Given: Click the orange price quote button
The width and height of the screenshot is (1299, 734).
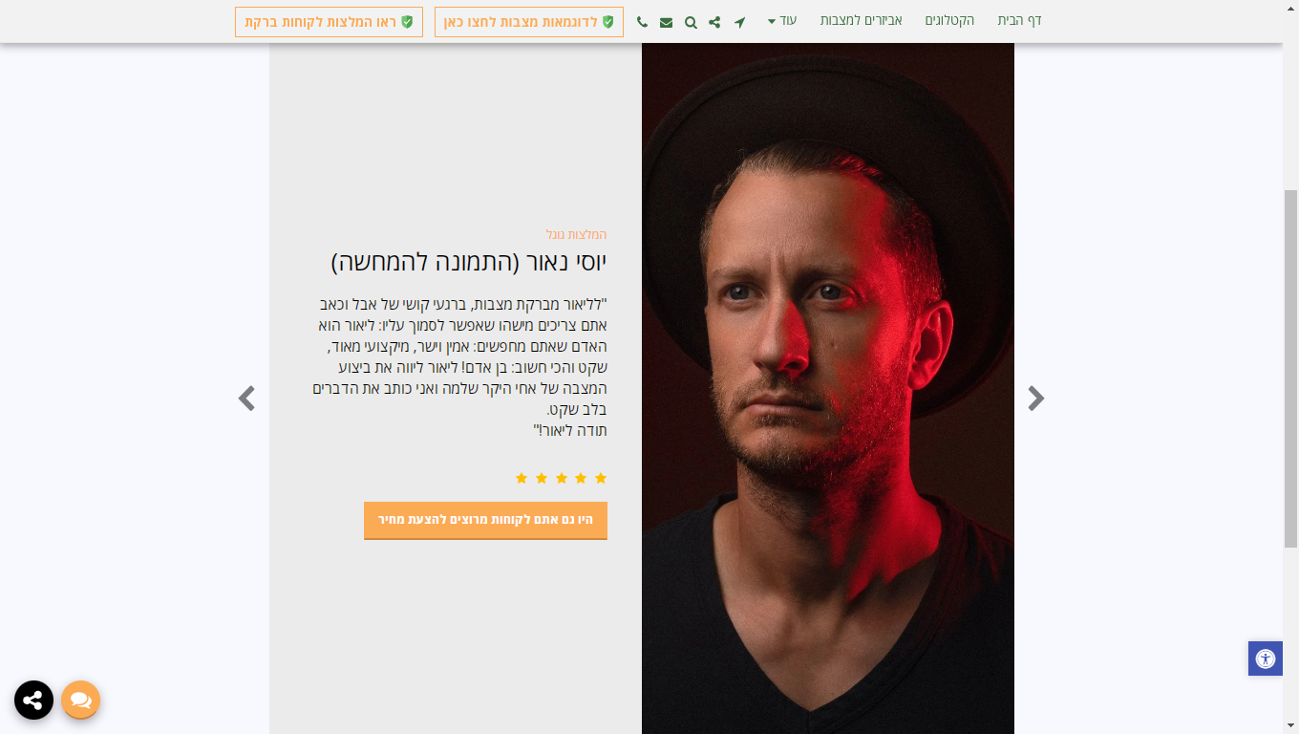Looking at the screenshot, I should [x=485, y=520].
